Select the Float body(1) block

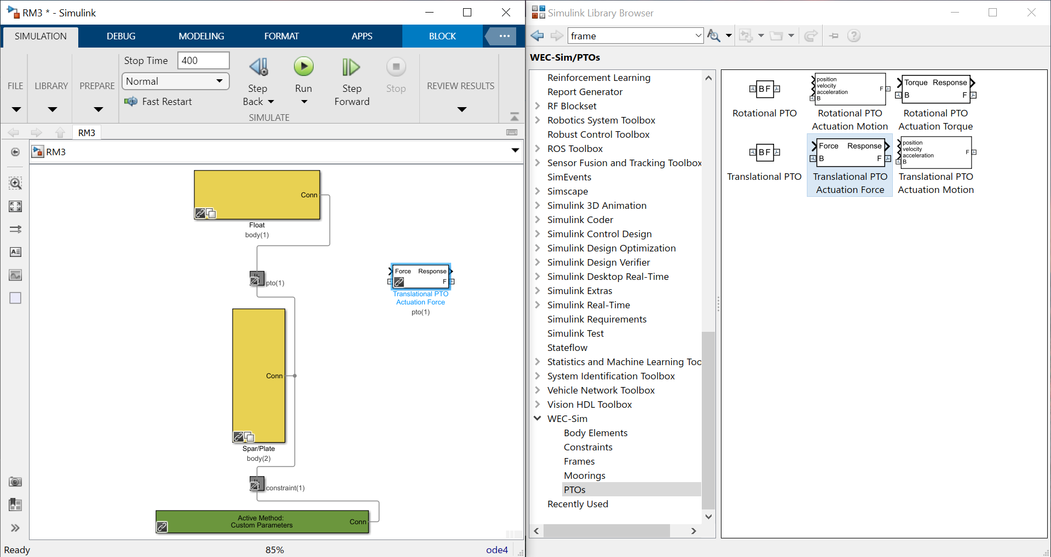[x=257, y=195]
